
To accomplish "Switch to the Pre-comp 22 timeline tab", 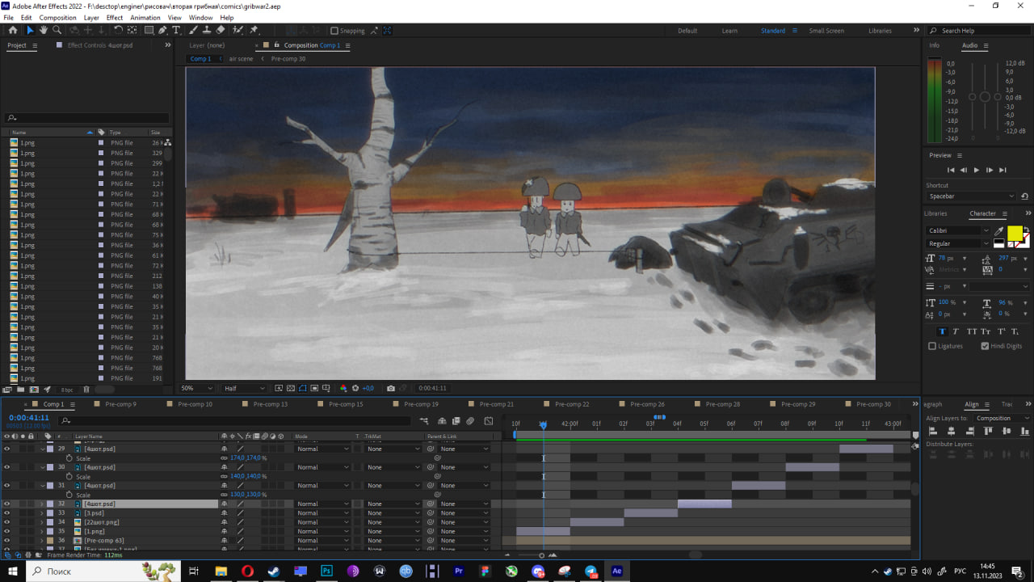I will coord(571,404).
